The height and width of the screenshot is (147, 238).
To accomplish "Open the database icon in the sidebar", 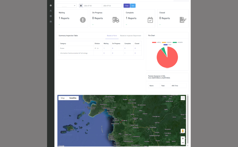I will (x=51, y=16).
